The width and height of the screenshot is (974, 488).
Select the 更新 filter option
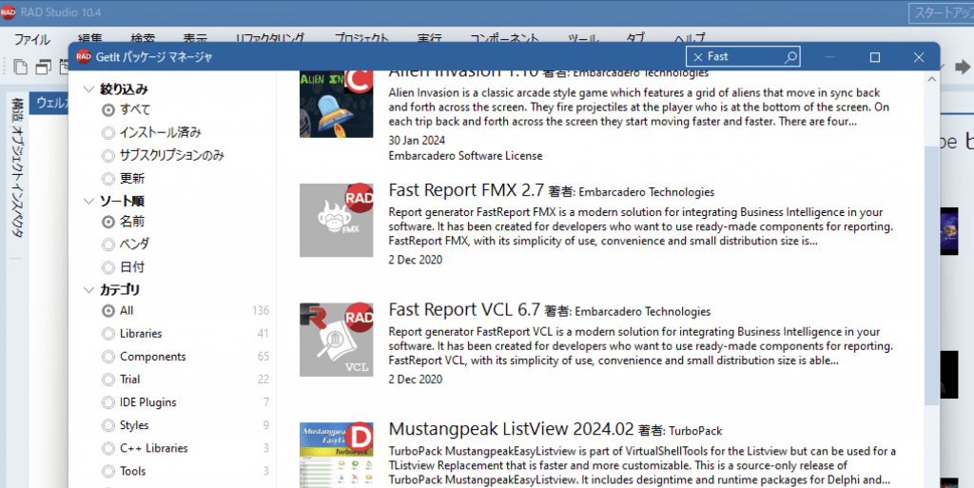tap(108, 179)
